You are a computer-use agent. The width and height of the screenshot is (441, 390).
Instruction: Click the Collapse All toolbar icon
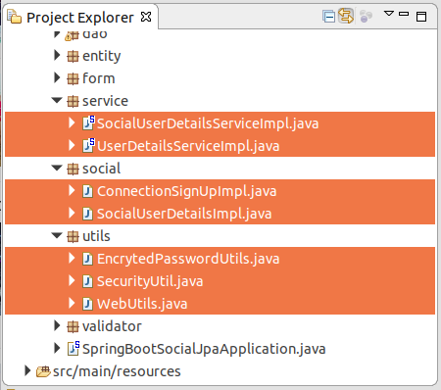[x=328, y=17]
